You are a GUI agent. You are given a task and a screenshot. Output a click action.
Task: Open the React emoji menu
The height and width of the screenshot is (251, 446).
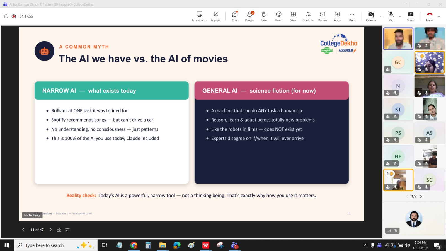(x=279, y=16)
